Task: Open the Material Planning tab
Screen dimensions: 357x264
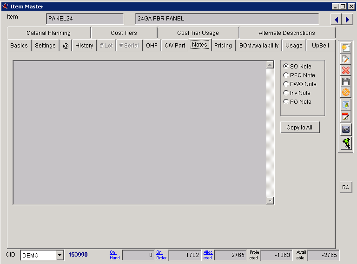Action: [x=48, y=33]
